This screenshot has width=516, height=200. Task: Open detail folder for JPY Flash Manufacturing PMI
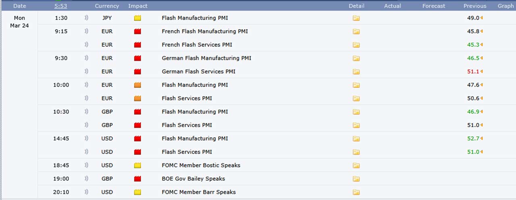pyautogui.click(x=356, y=18)
